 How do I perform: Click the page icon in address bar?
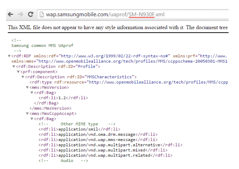41,14
